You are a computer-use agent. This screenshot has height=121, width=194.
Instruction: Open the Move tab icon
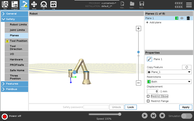[x=34, y=5]
